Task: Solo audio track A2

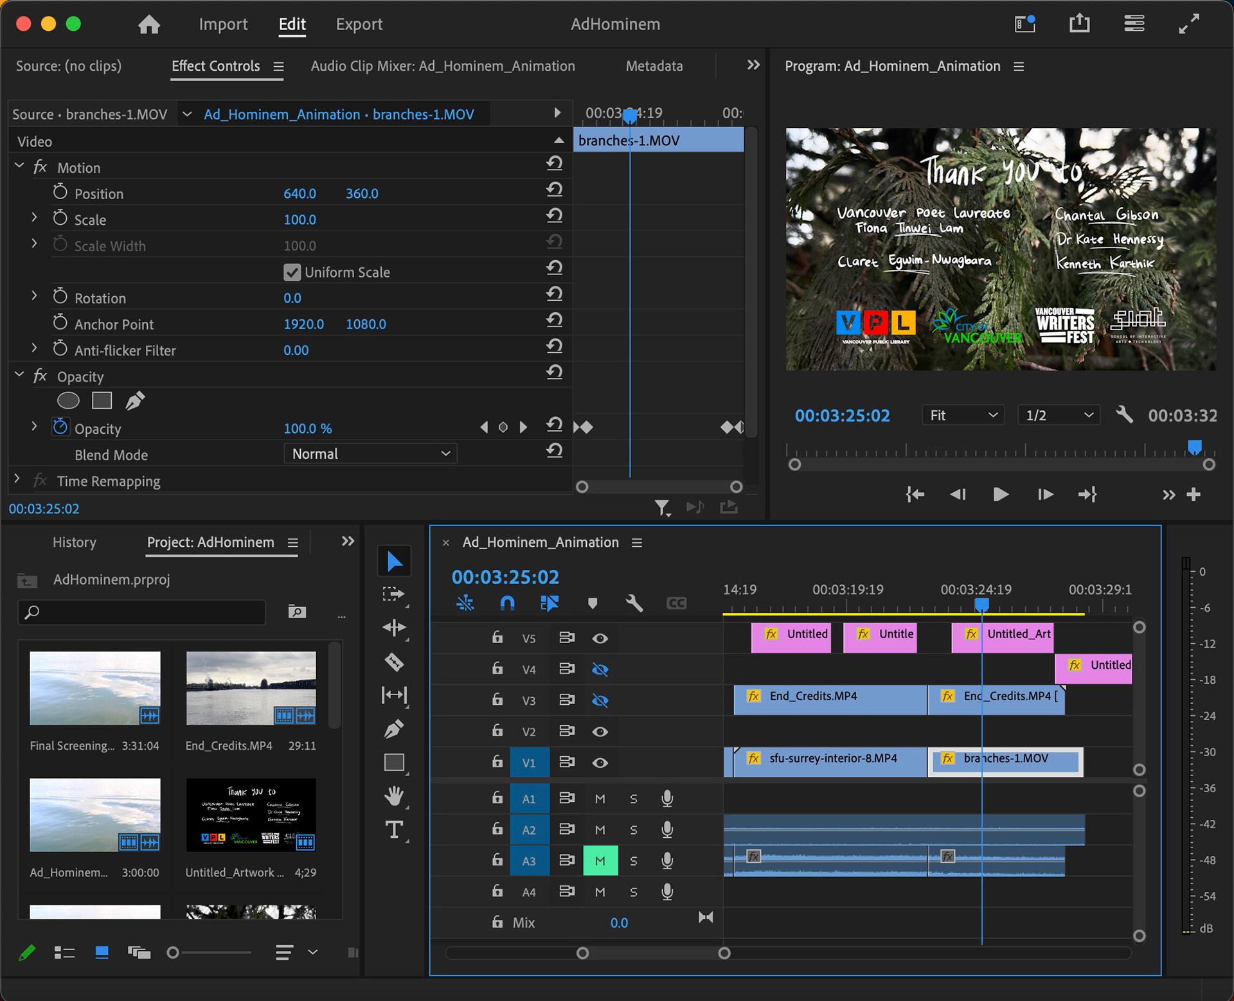Action: tap(634, 829)
